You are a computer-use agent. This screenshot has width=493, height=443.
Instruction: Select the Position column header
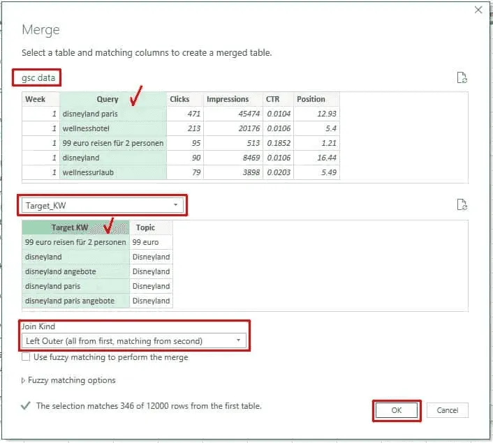pyautogui.click(x=311, y=99)
